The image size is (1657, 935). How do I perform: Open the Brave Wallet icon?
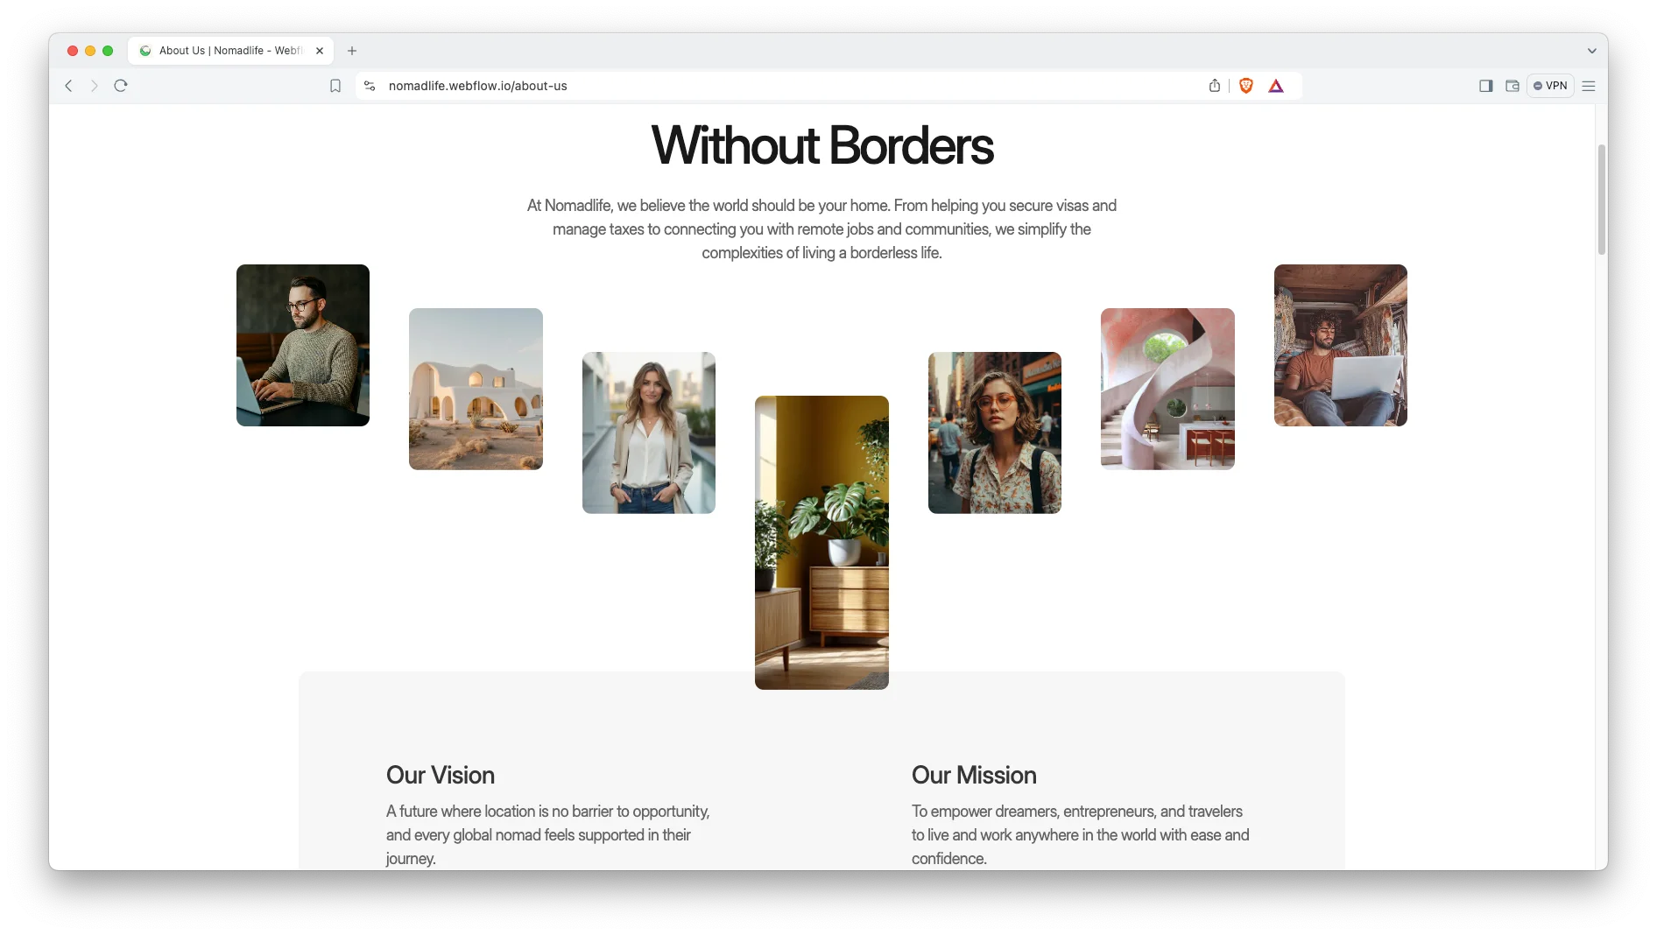[x=1512, y=86]
